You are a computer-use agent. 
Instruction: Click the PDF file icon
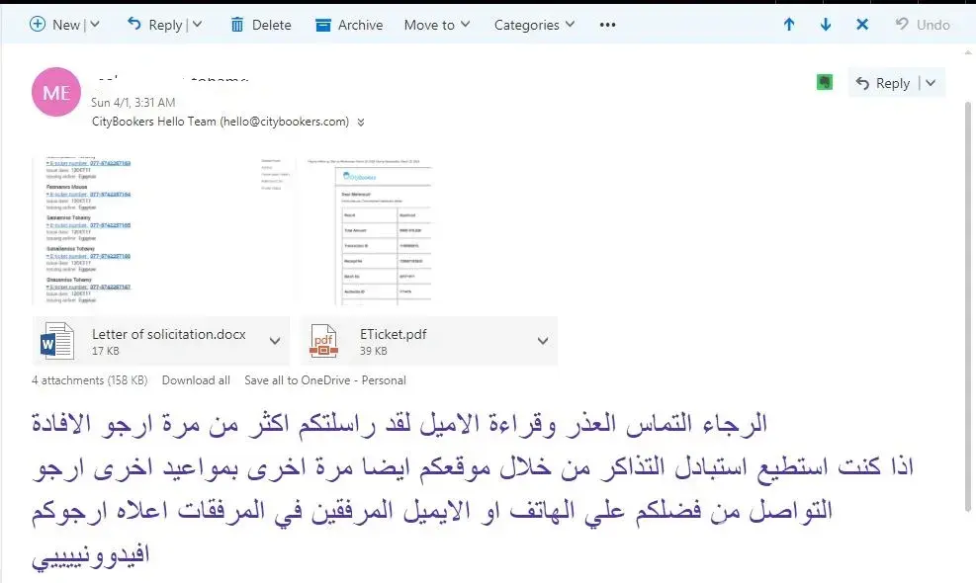(323, 341)
